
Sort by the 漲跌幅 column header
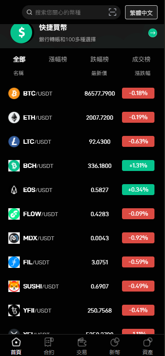tap(143, 73)
